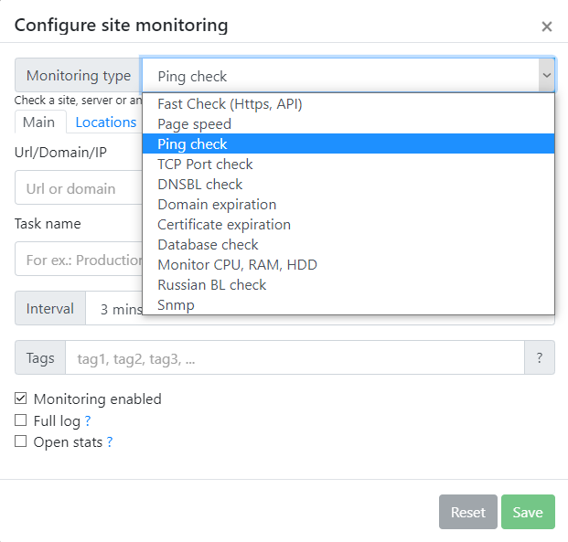Screen dimensions: 568x542
Task: Choose Domain expiration option
Action: (x=217, y=205)
